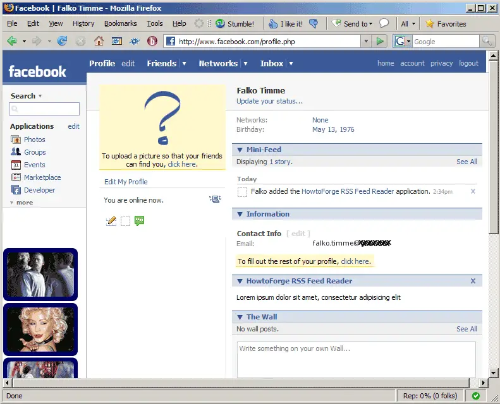Screen dimensions: 500x404
Task: Open the History menu
Action: 83,23
